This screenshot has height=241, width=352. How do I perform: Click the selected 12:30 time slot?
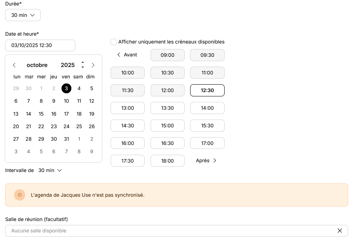coord(207,91)
